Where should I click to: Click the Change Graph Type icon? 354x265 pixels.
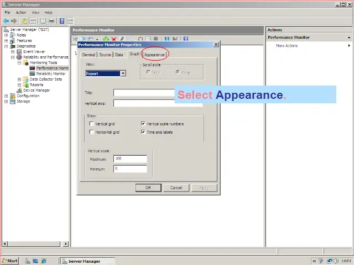point(91,39)
